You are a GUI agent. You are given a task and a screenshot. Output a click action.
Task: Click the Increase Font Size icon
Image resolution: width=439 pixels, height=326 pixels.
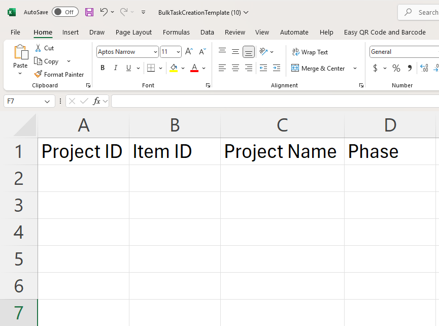pos(189,52)
